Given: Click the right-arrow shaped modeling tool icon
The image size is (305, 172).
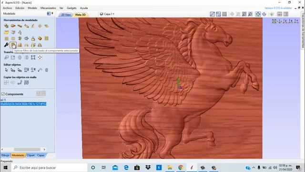Looking at the screenshot, I should 27,38.
